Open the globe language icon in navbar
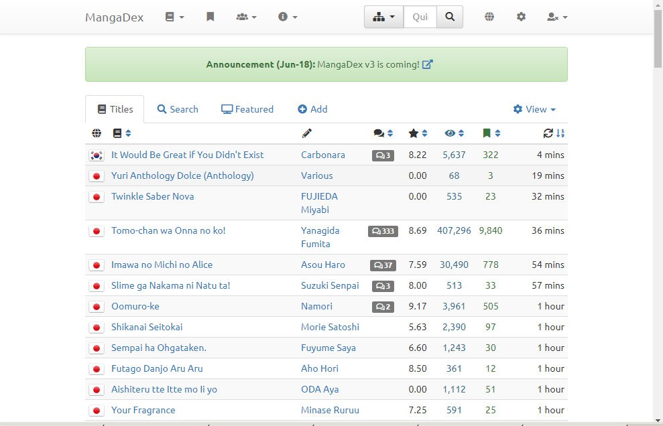The width and height of the screenshot is (663, 426). (489, 17)
